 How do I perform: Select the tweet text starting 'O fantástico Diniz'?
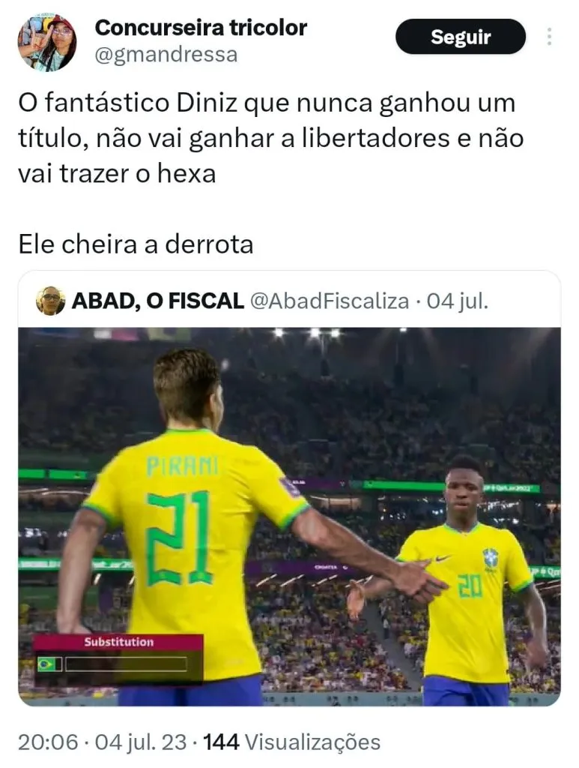coord(270,139)
